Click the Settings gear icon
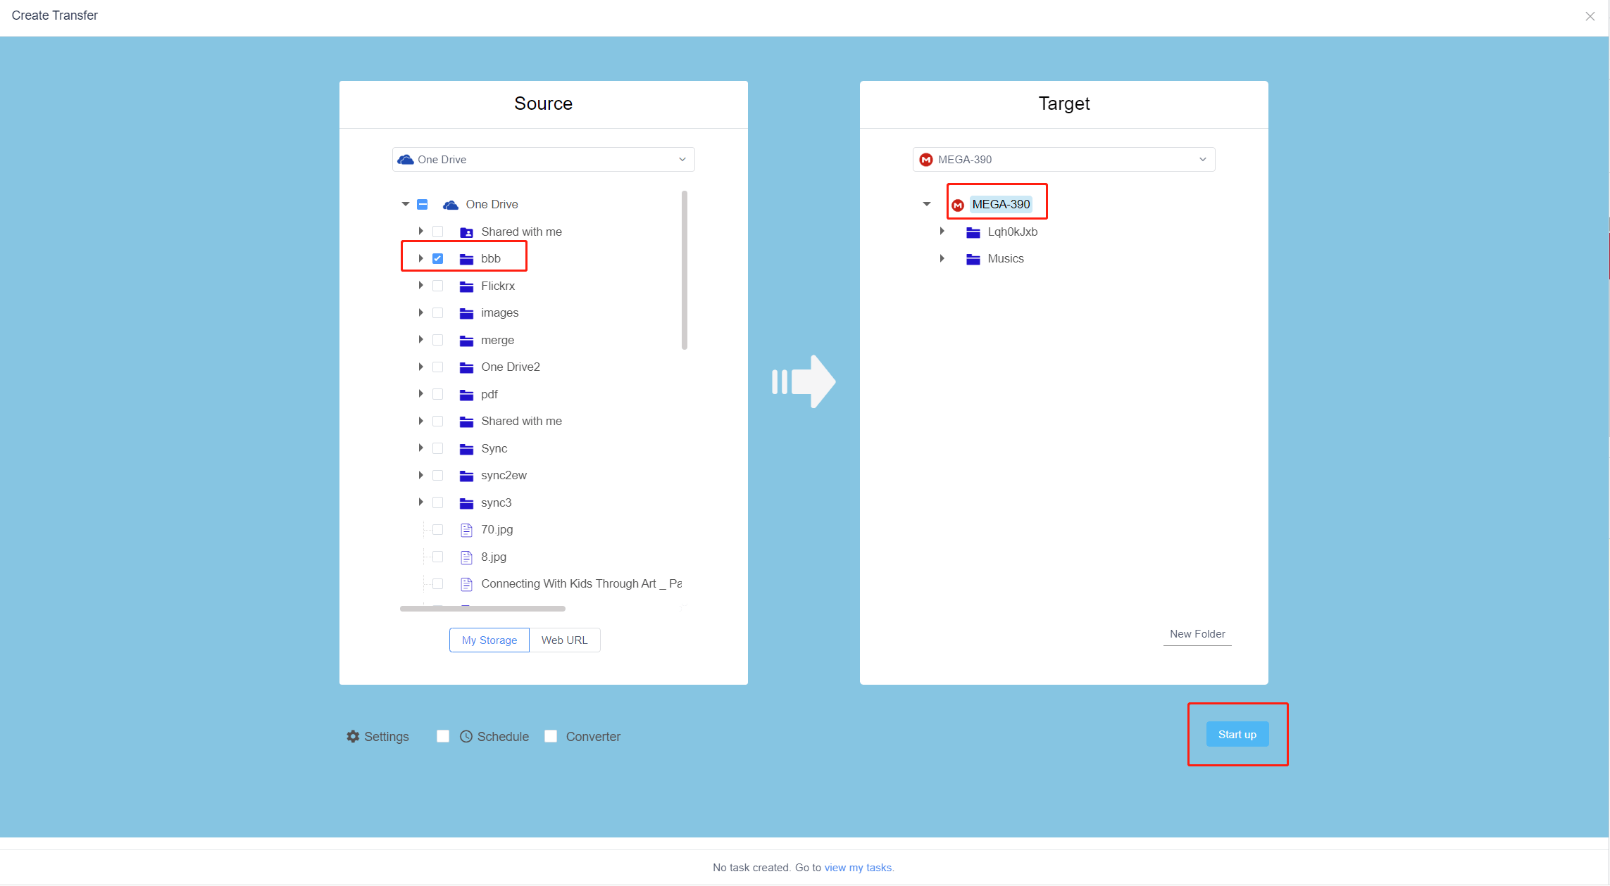Image resolution: width=1610 pixels, height=886 pixels. pos(354,735)
